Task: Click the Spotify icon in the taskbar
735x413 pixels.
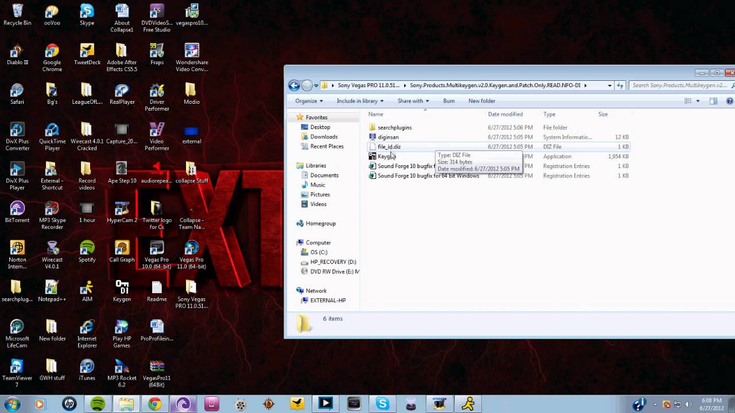Action: tap(98, 404)
